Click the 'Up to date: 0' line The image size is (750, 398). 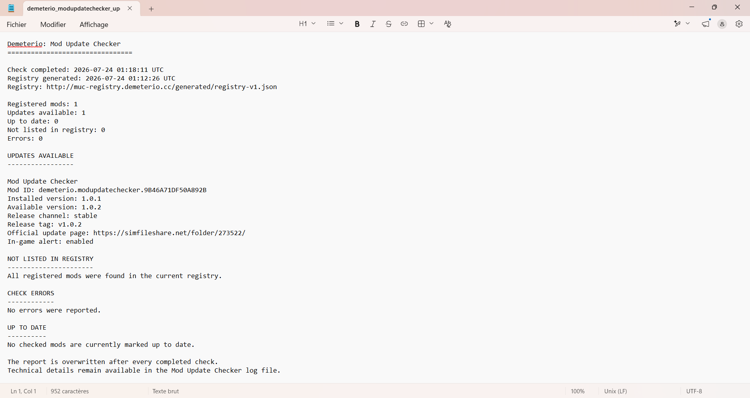(33, 121)
